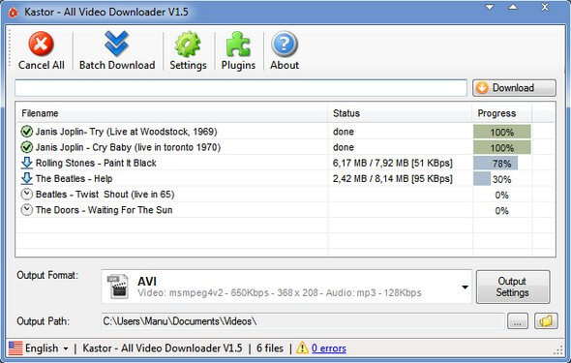The image size is (571, 363).
Task: Click the 100% progress bar for Cry Baby
Action: click(502, 147)
